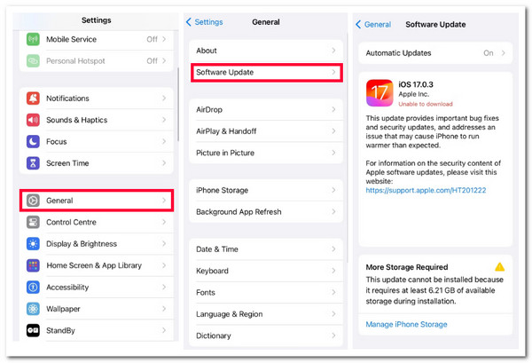Viewport: 532px width, 363px height.
Task: Tap the Focus moon icon
Action: click(x=33, y=142)
